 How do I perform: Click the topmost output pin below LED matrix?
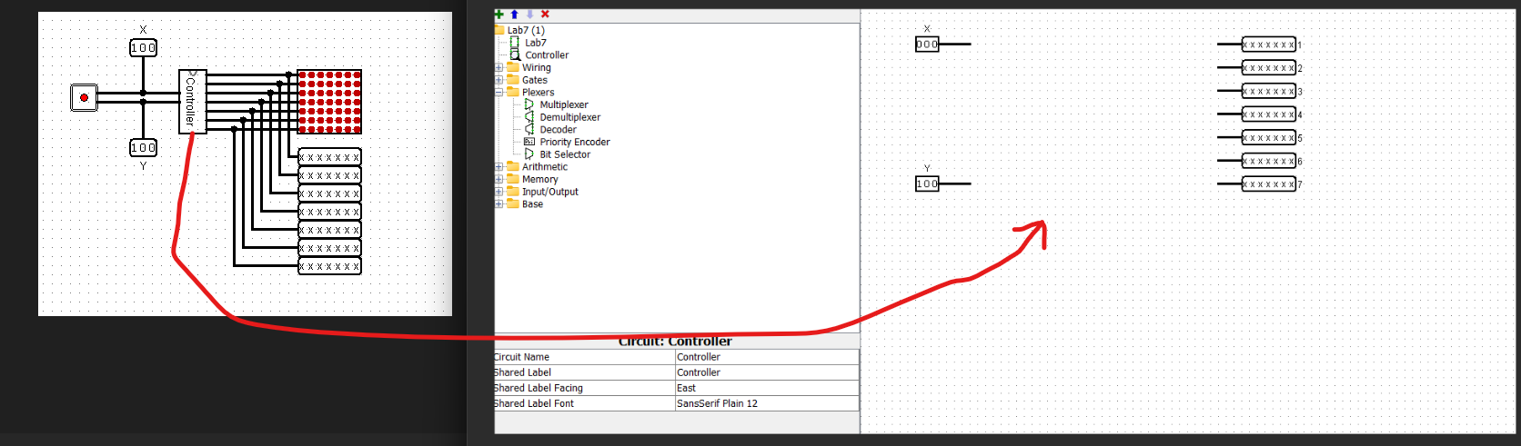(x=329, y=157)
